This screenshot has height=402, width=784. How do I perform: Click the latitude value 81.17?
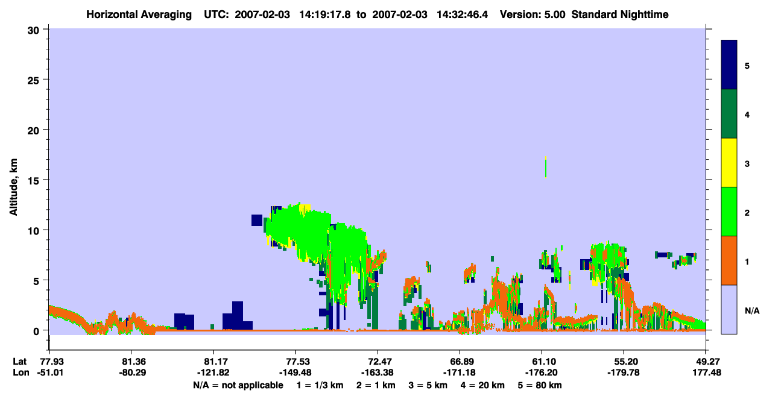213,362
